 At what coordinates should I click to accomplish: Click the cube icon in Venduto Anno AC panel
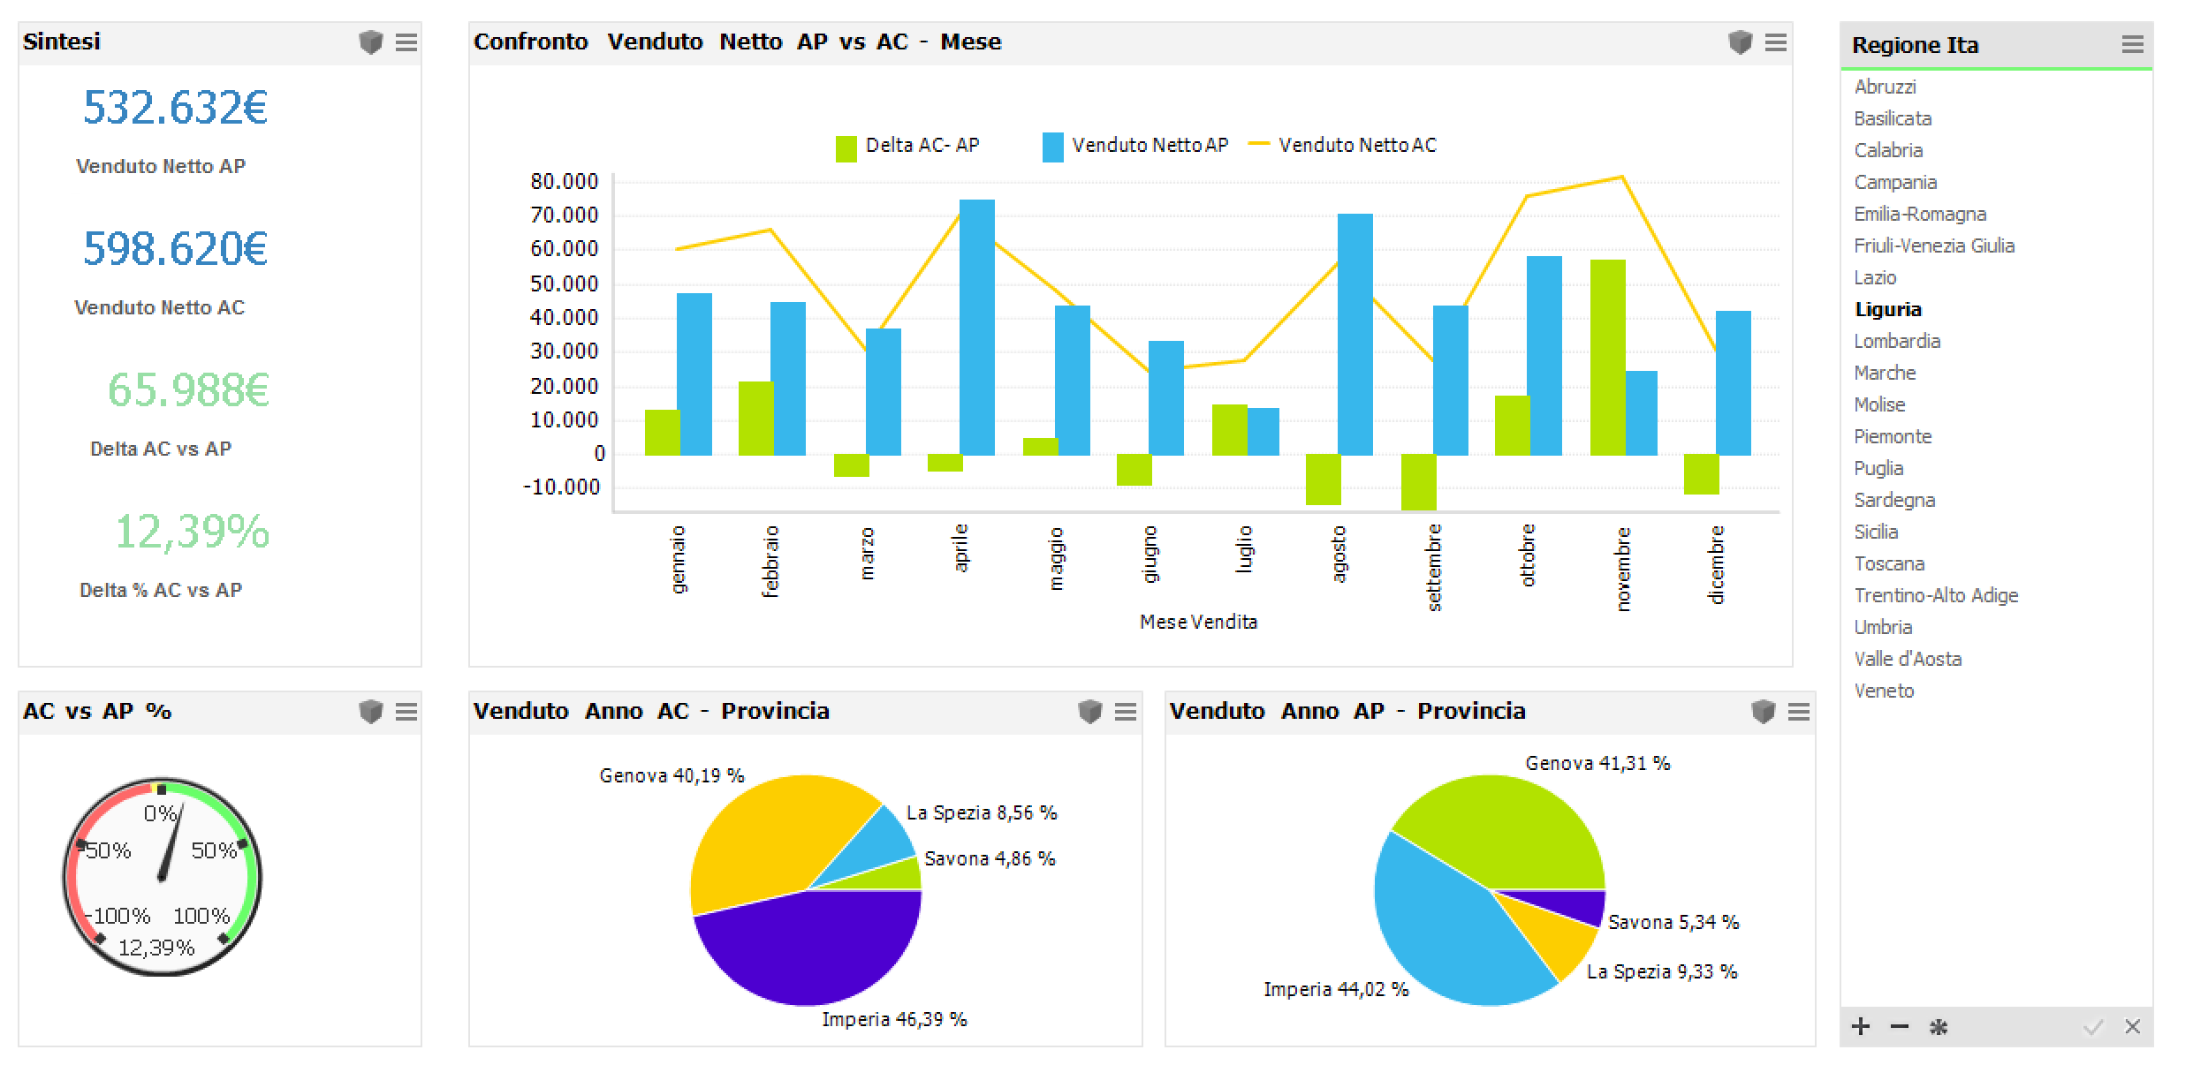click(1090, 712)
